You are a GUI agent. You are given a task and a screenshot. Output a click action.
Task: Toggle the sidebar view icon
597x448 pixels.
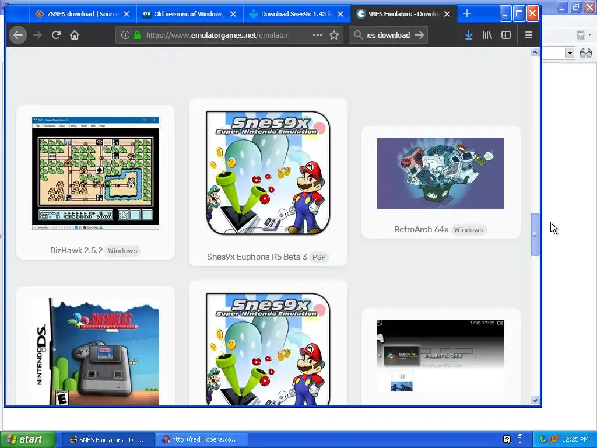tap(506, 36)
